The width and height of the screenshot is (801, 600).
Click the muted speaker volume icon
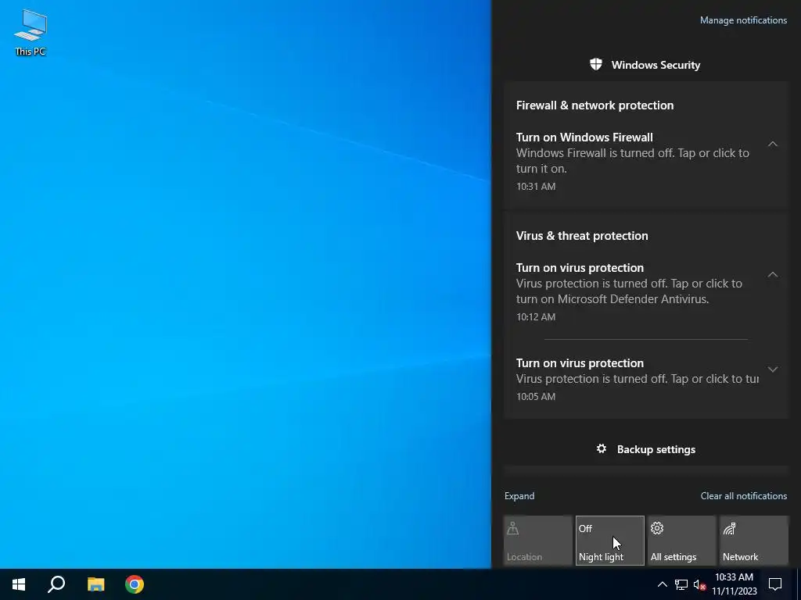click(x=699, y=584)
